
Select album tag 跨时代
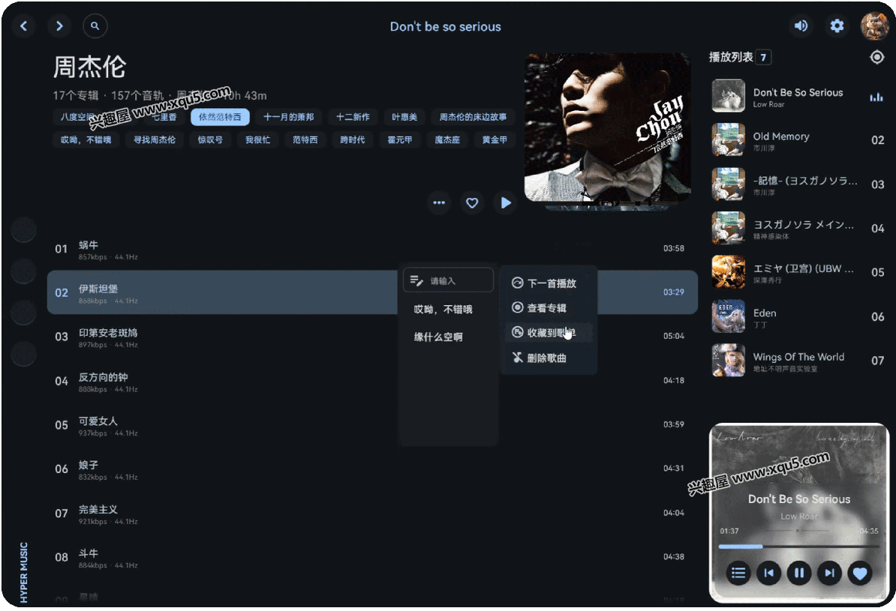tap(353, 140)
